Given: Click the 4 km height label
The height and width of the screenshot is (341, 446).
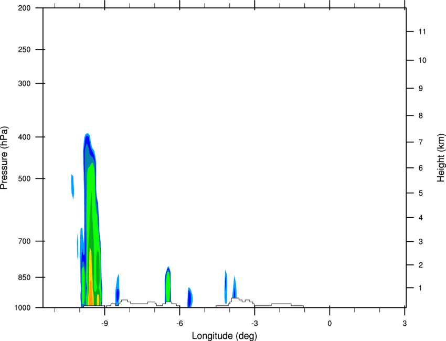Looking at the screenshot, I should (x=420, y=218).
